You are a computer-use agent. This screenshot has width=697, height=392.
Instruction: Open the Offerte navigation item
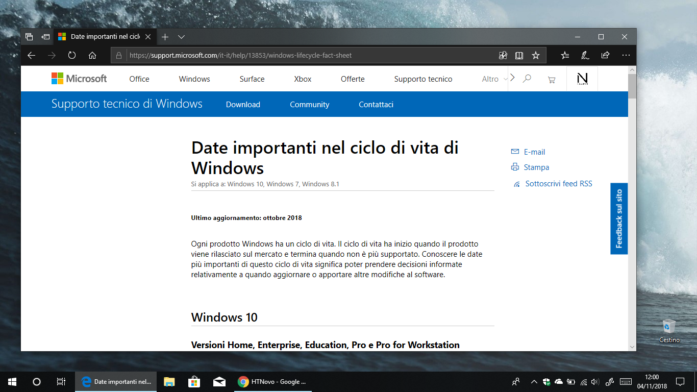click(x=353, y=79)
